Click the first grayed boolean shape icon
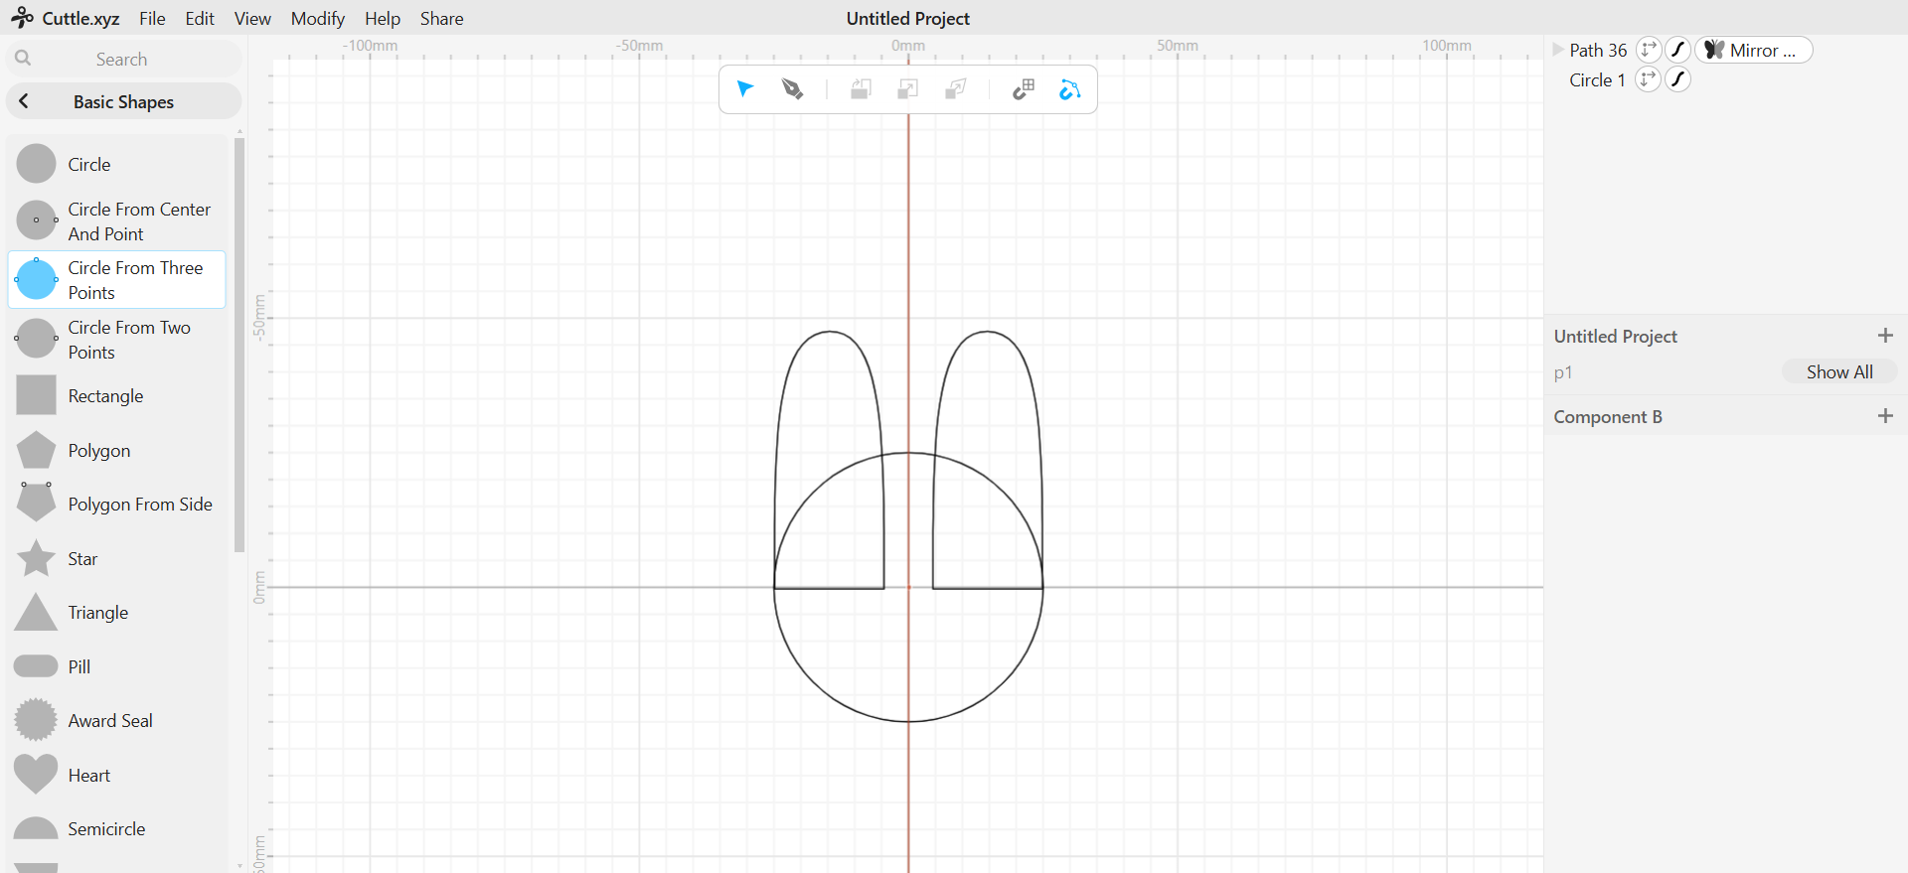The image size is (1908, 873). point(861,89)
